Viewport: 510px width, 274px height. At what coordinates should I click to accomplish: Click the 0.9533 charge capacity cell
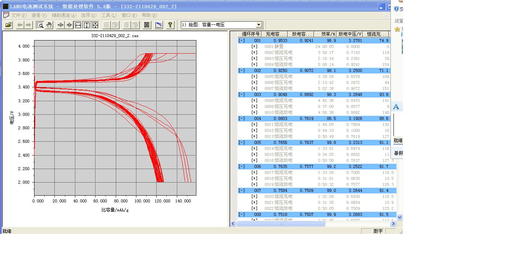coord(280,40)
